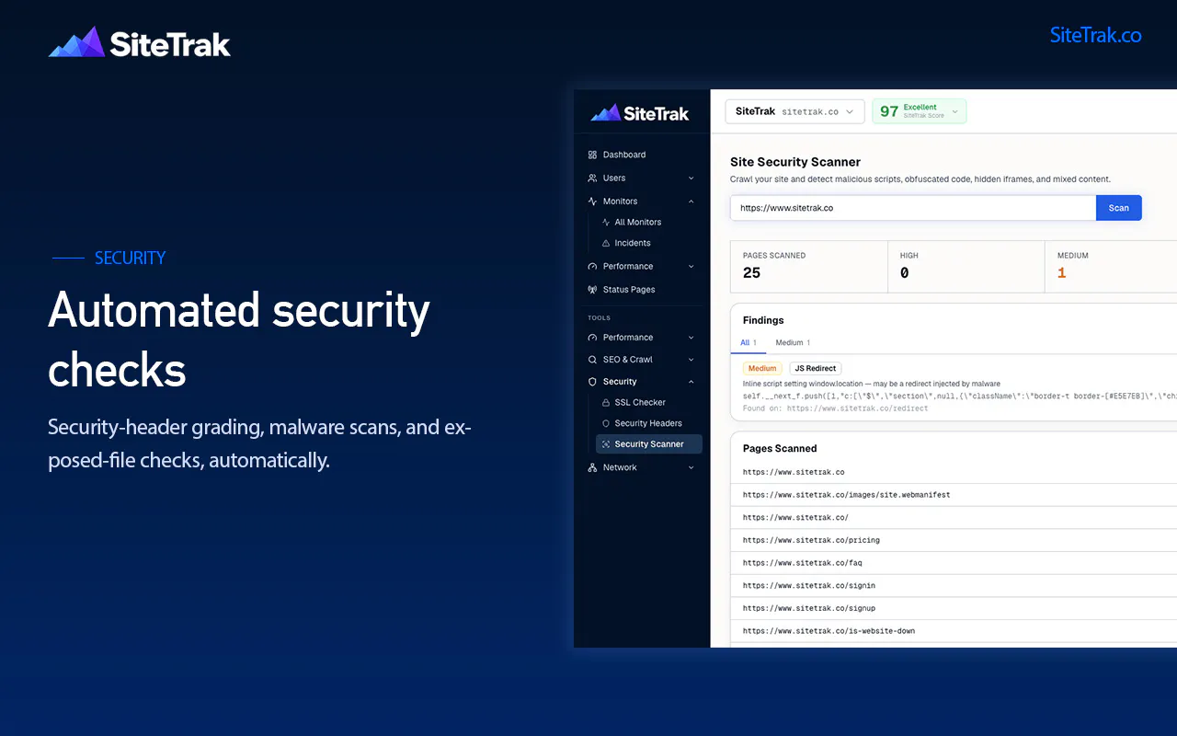Click the inline script window.location description text
The image size is (1177, 736).
pyautogui.click(x=872, y=384)
